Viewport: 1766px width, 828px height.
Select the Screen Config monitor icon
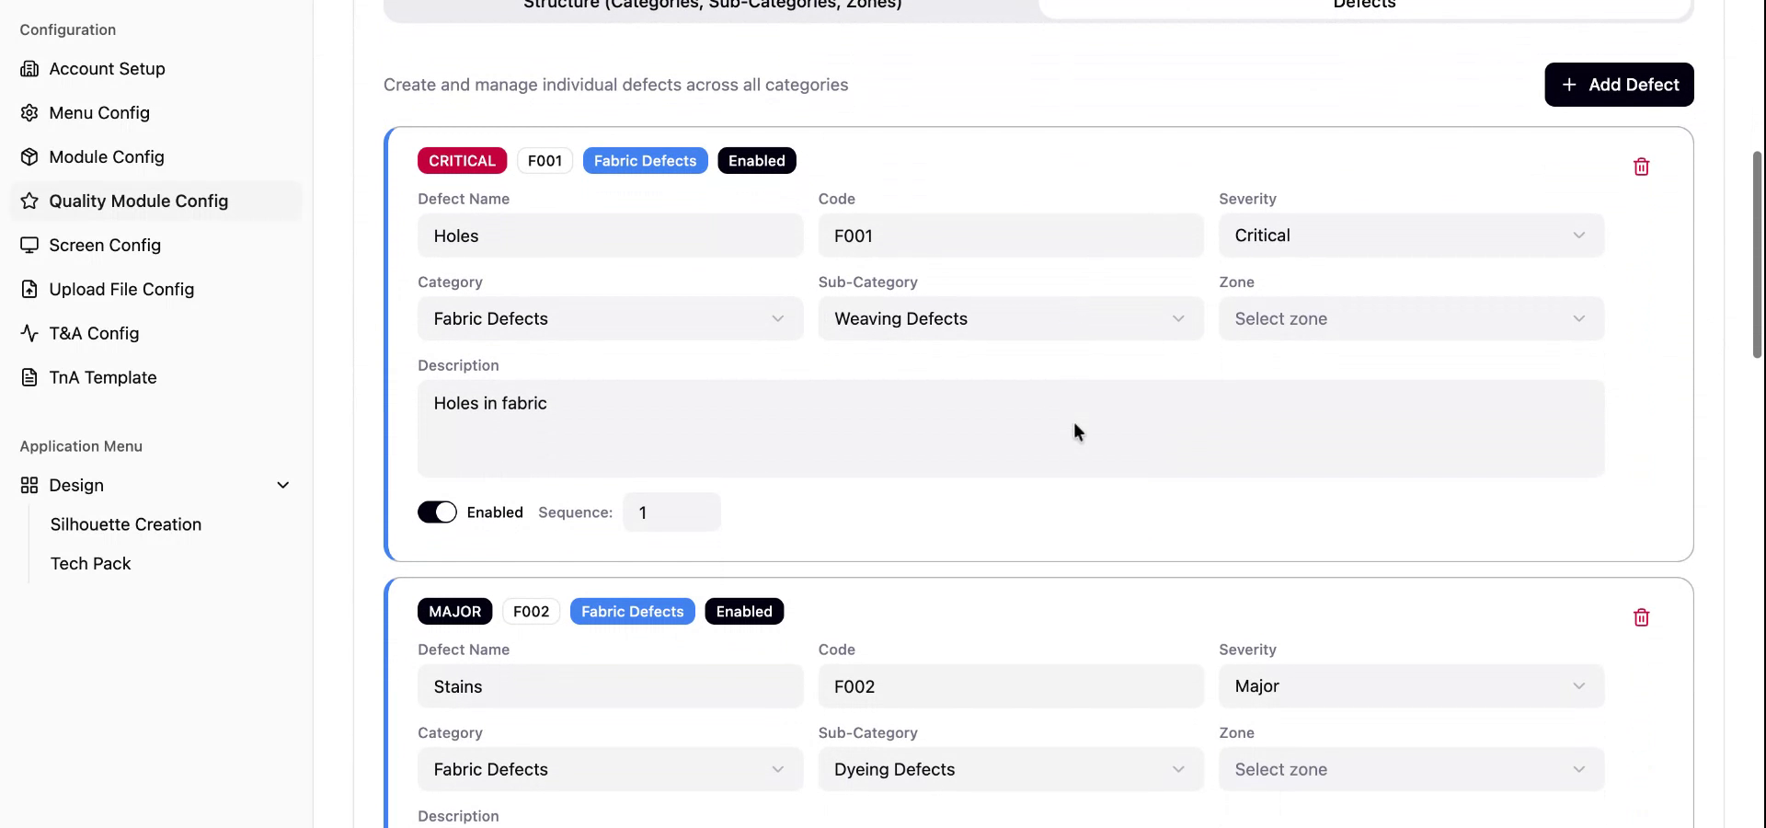pyautogui.click(x=29, y=245)
